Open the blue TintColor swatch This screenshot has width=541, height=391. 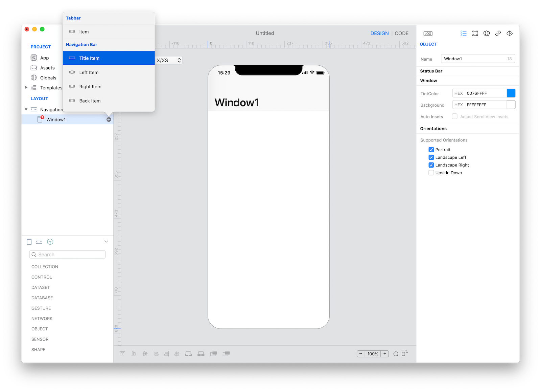coord(511,93)
